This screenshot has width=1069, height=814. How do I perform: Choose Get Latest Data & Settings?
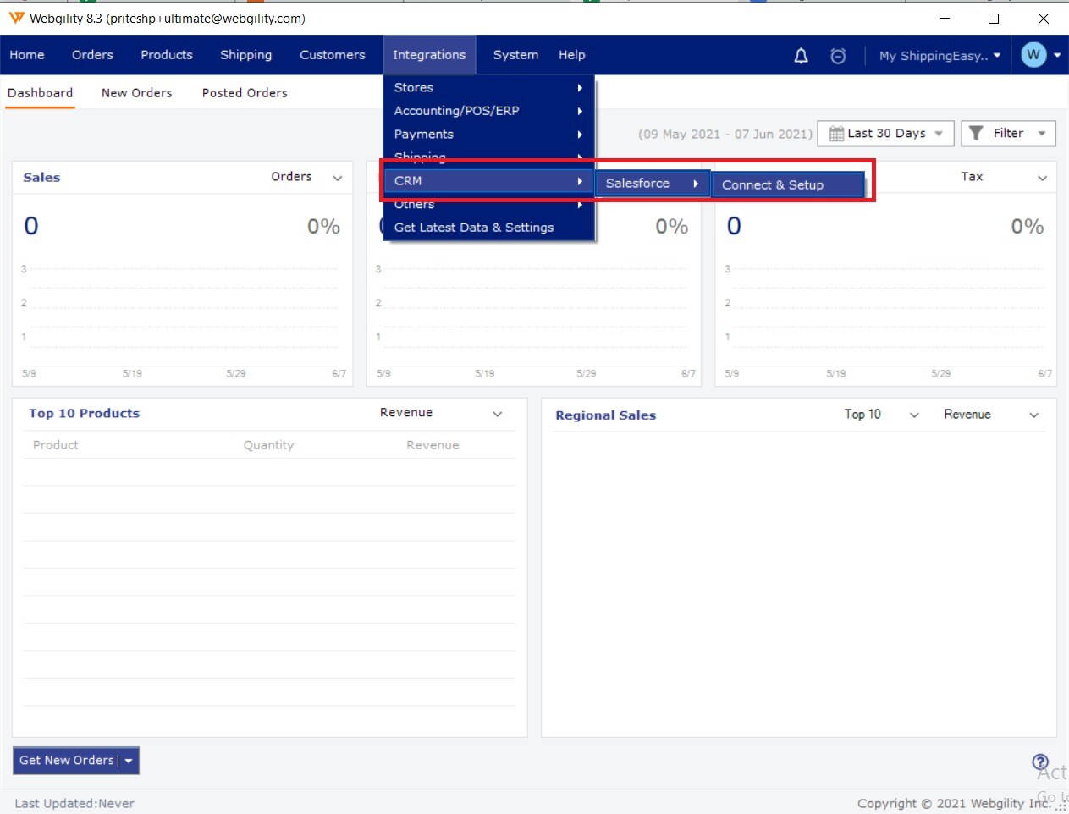(489, 228)
